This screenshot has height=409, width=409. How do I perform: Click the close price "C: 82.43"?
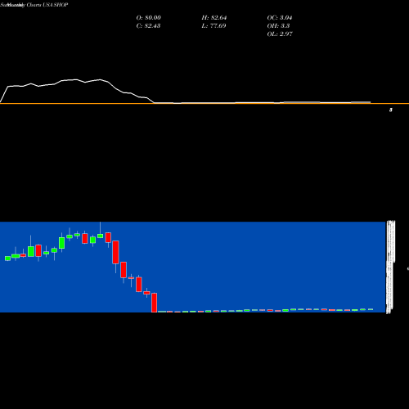[148, 26]
